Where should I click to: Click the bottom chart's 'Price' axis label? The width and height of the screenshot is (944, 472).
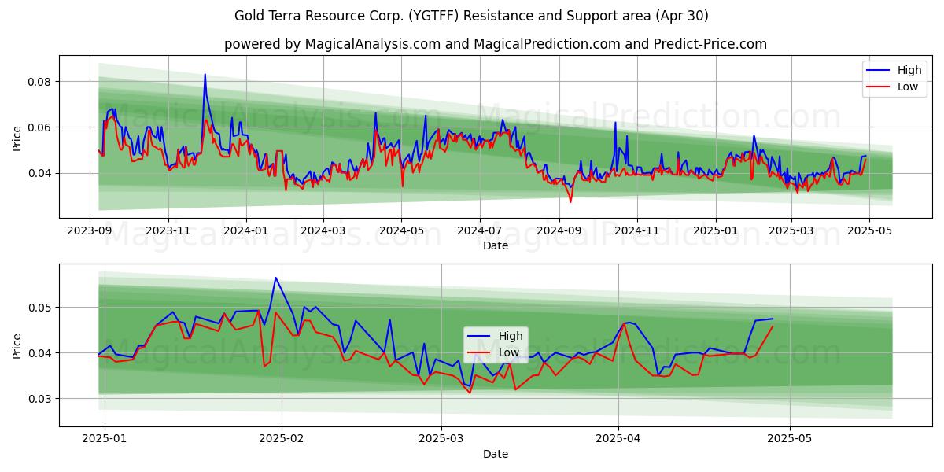[17, 345]
